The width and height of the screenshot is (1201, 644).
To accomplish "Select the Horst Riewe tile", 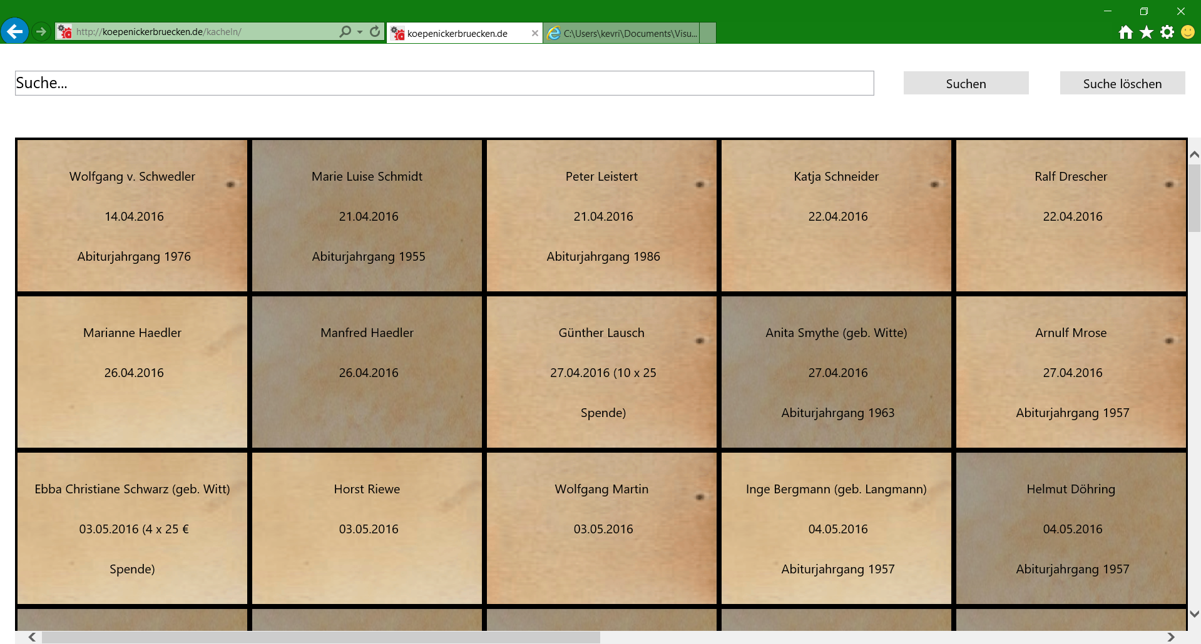I will (x=367, y=528).
